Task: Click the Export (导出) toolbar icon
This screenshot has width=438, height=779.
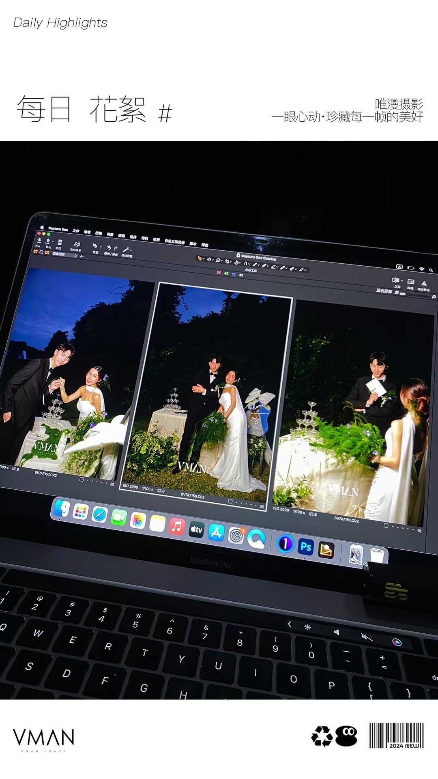Action: click(x=48, y=241)
